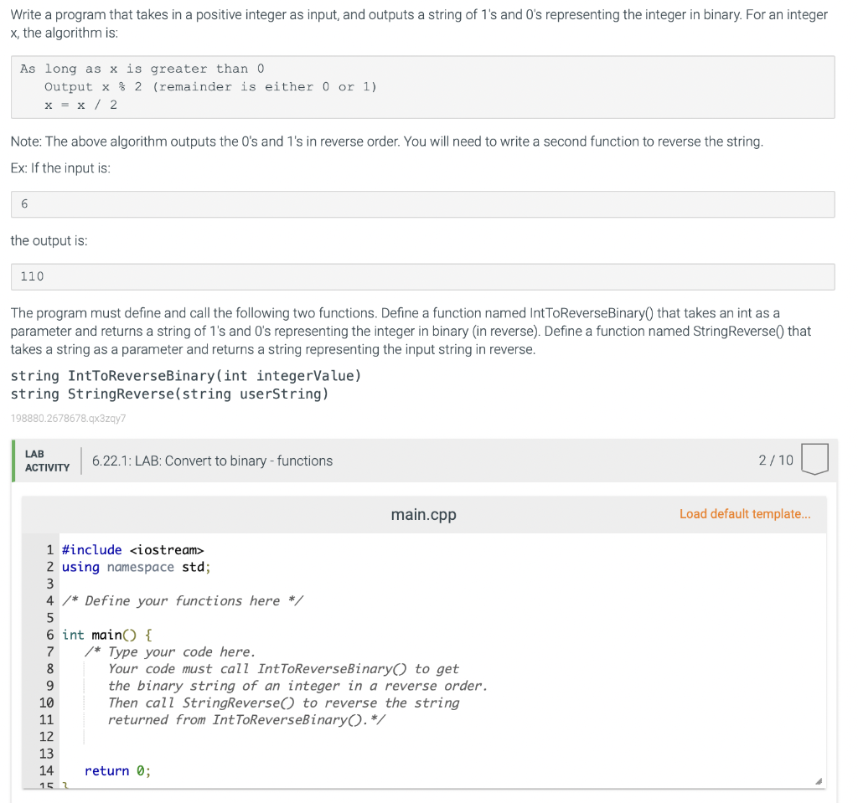Click the 'the binary string of an integer in a reverse order.' comment line
This screenshot has height=803, width=858.
point(297,686)
